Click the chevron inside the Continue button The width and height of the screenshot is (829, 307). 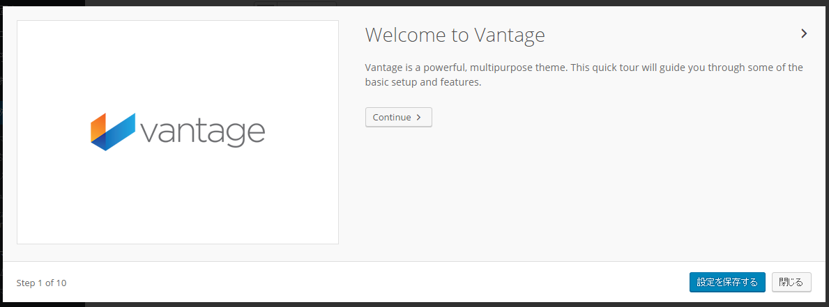pyautogui.click(x=419, y=117)
